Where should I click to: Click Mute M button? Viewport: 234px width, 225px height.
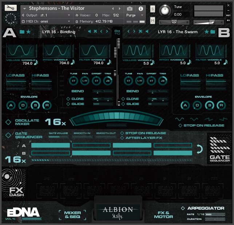152,21
